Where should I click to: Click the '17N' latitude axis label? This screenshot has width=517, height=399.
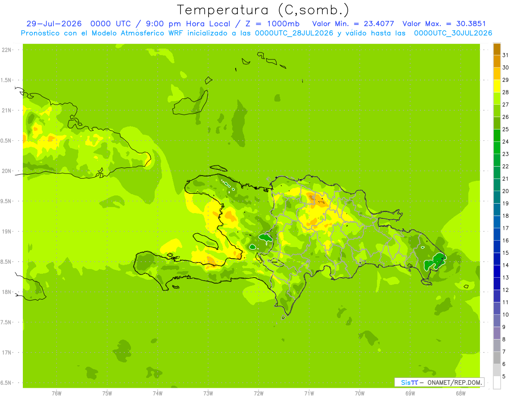[6, 353]
